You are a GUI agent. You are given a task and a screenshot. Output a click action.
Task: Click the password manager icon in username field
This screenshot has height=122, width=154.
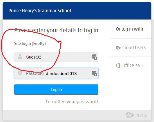pos(94,57)
